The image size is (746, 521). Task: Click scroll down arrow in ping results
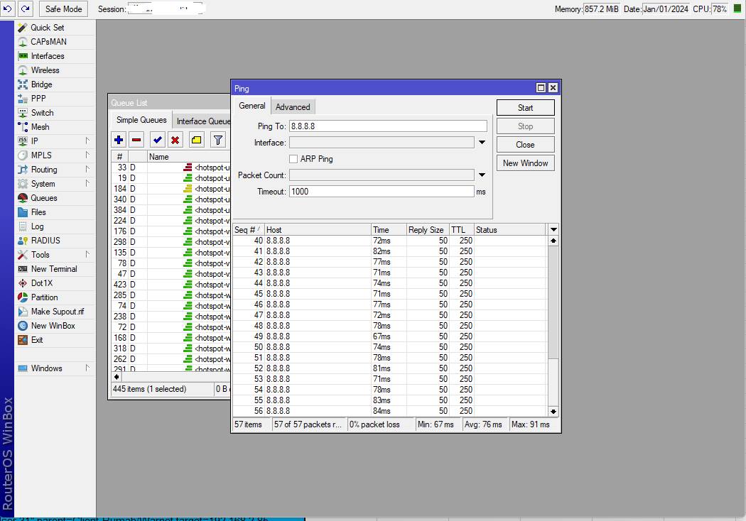pyautogui.click(x=553, y=411)
